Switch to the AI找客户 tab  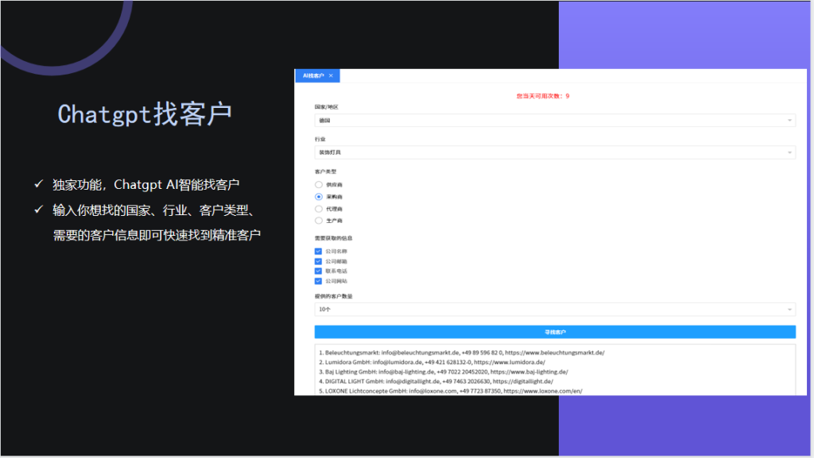tap(313, 75)
